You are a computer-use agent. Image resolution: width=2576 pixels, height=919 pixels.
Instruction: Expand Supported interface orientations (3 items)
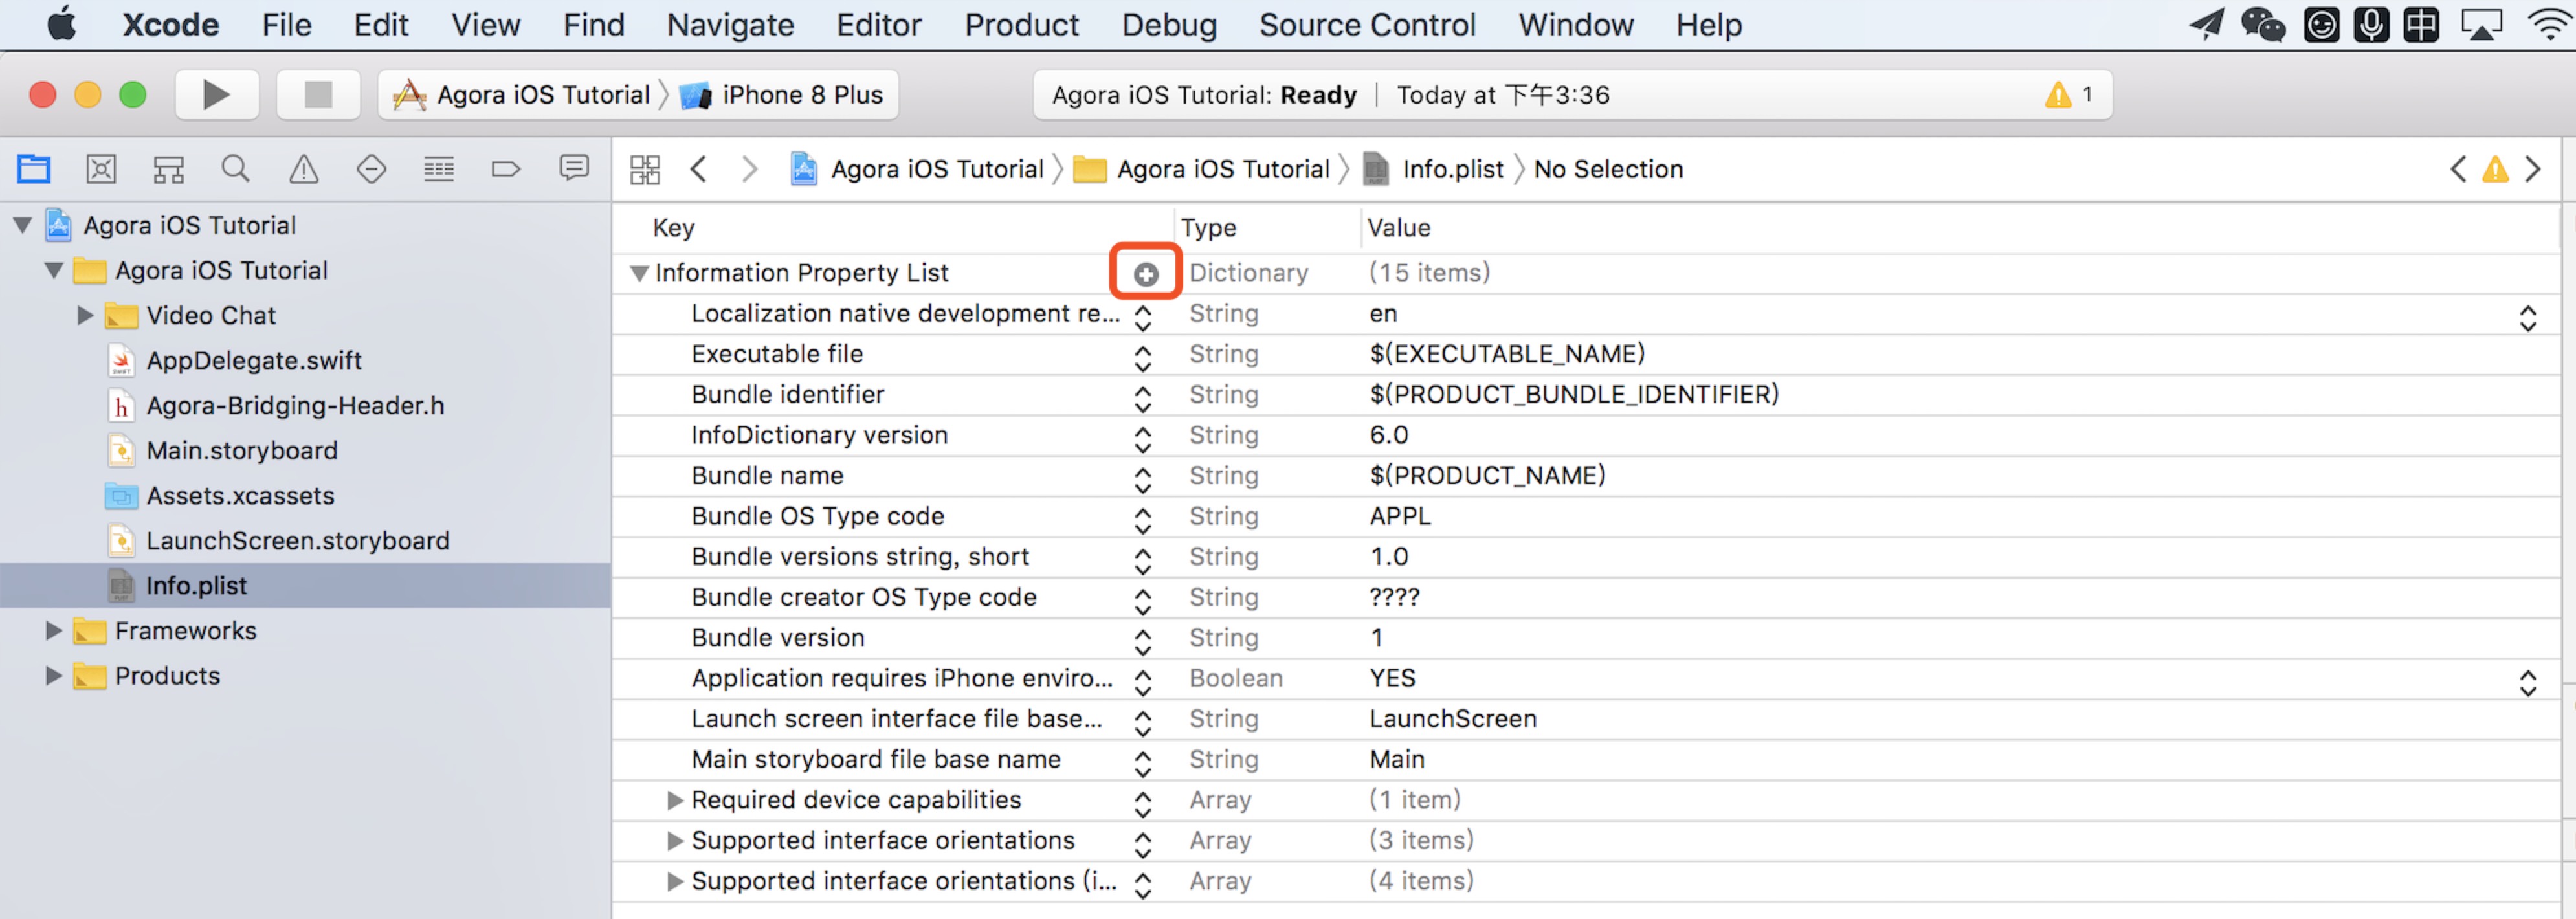coord(675,841)
